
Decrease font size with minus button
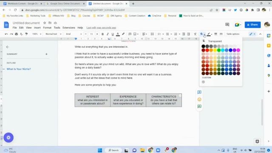[86, 34]
